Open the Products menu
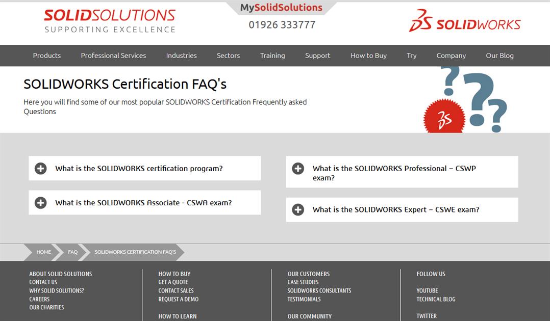550x321 pixels. (46, 56)
